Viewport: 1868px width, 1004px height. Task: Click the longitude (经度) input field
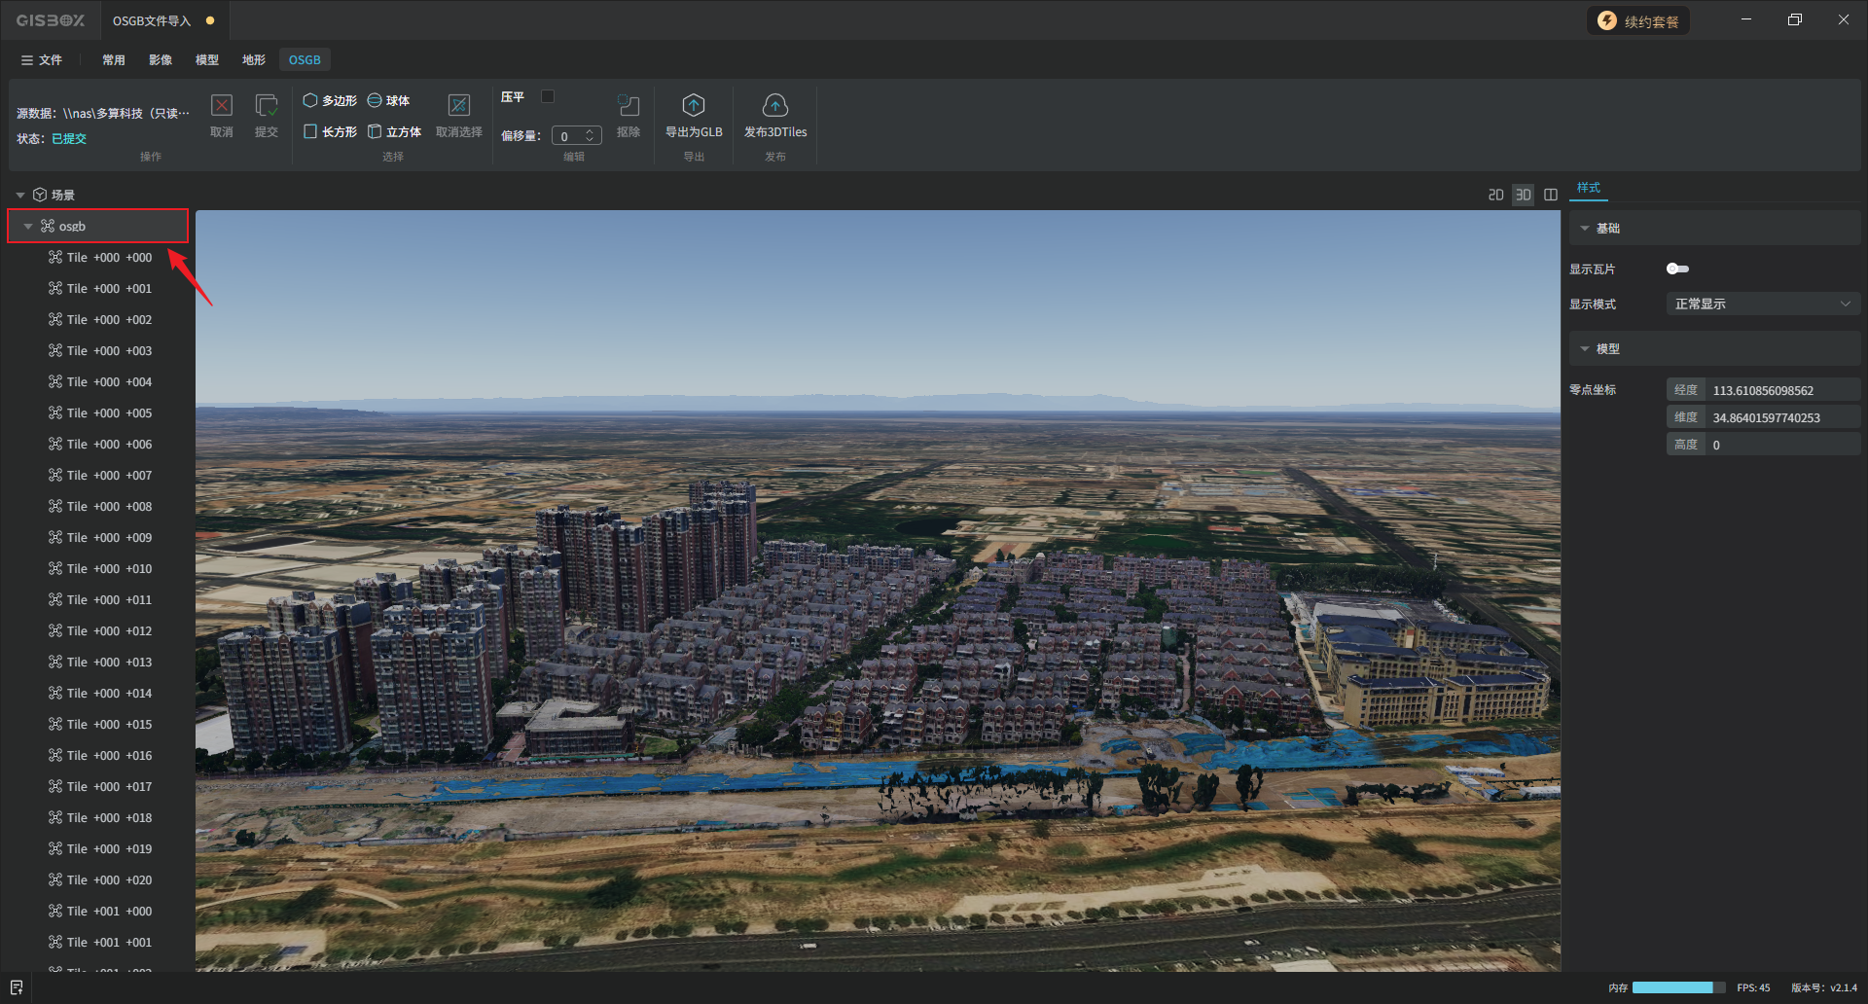tap(1782, 390)
